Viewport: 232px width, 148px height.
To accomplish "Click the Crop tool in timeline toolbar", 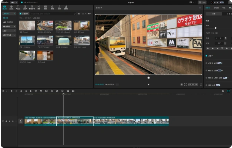I will click(x=68, y=91).
